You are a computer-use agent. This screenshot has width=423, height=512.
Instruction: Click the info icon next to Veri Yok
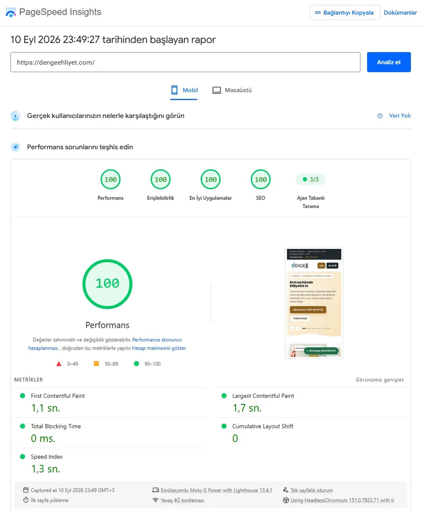(380, 116)
